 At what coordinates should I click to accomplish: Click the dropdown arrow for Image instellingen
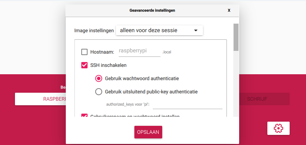196,31
